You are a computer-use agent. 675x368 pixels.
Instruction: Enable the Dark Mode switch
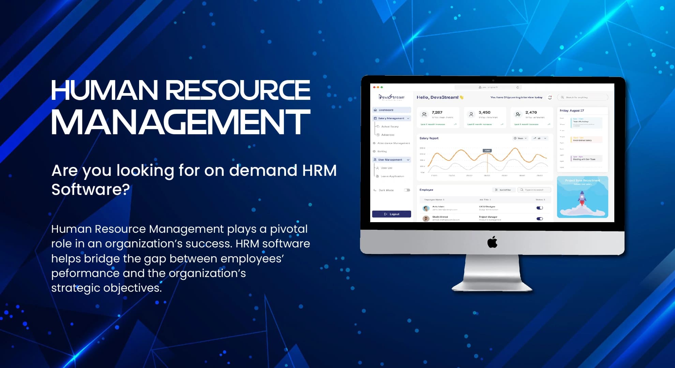tap(407, 190)
